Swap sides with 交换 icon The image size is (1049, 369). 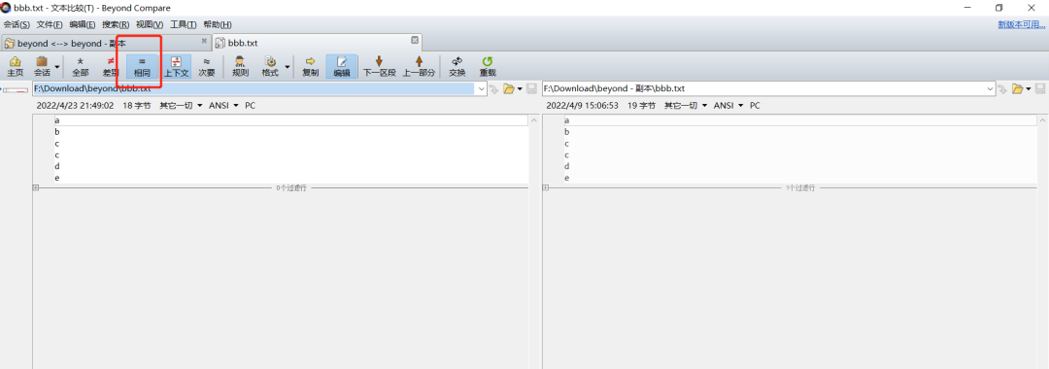point(457,66)
